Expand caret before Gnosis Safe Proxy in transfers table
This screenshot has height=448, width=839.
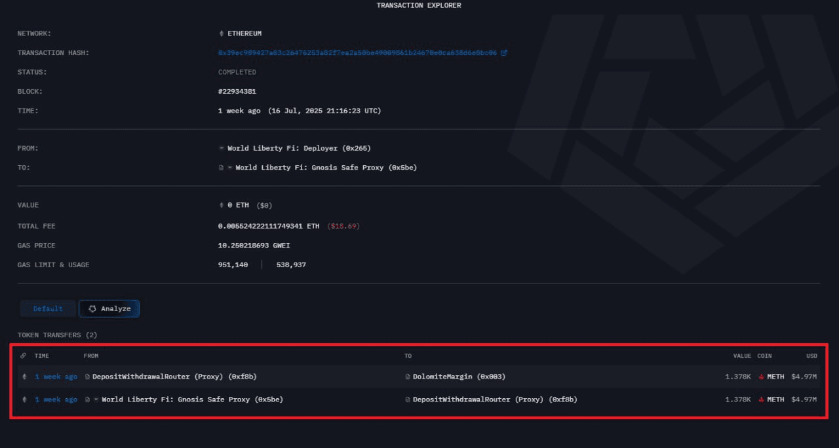[x=96, y=400]
